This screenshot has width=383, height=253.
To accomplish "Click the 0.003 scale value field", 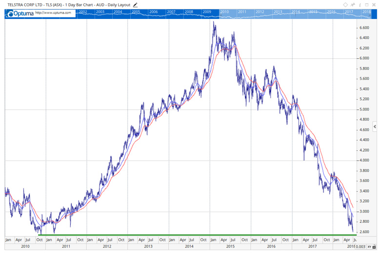I will coord(361,247).
